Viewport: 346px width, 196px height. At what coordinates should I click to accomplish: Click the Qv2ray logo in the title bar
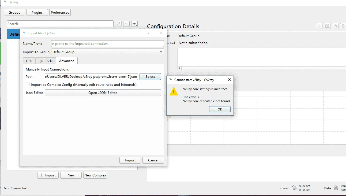5,2
